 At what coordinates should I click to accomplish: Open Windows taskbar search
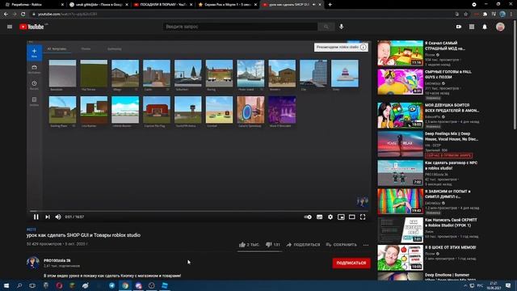[x=19, y=285]
